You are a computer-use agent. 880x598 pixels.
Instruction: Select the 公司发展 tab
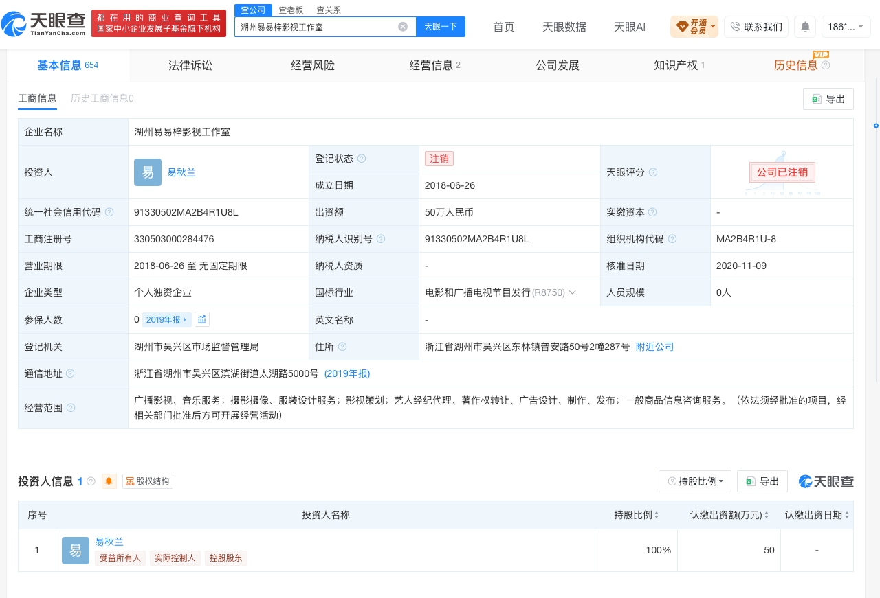pos(558,65)
